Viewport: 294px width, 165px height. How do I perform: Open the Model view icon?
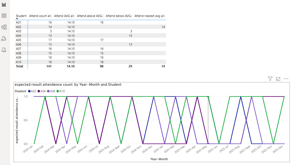(4, 27)
